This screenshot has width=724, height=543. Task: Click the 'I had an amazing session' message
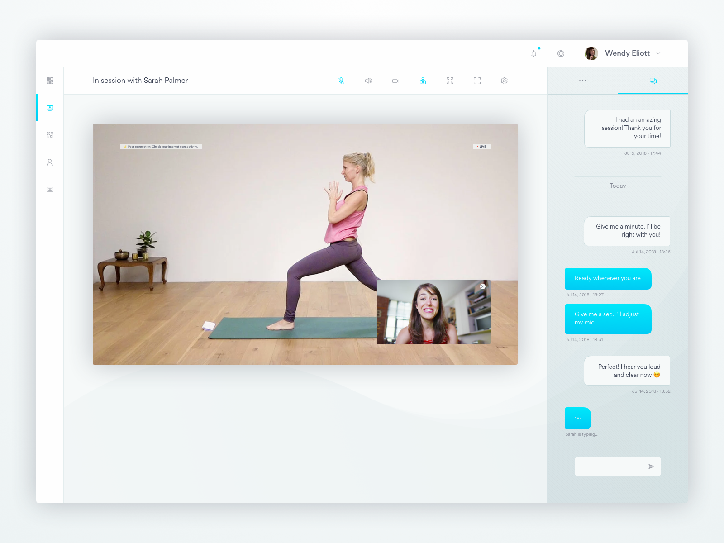(627, 129)
